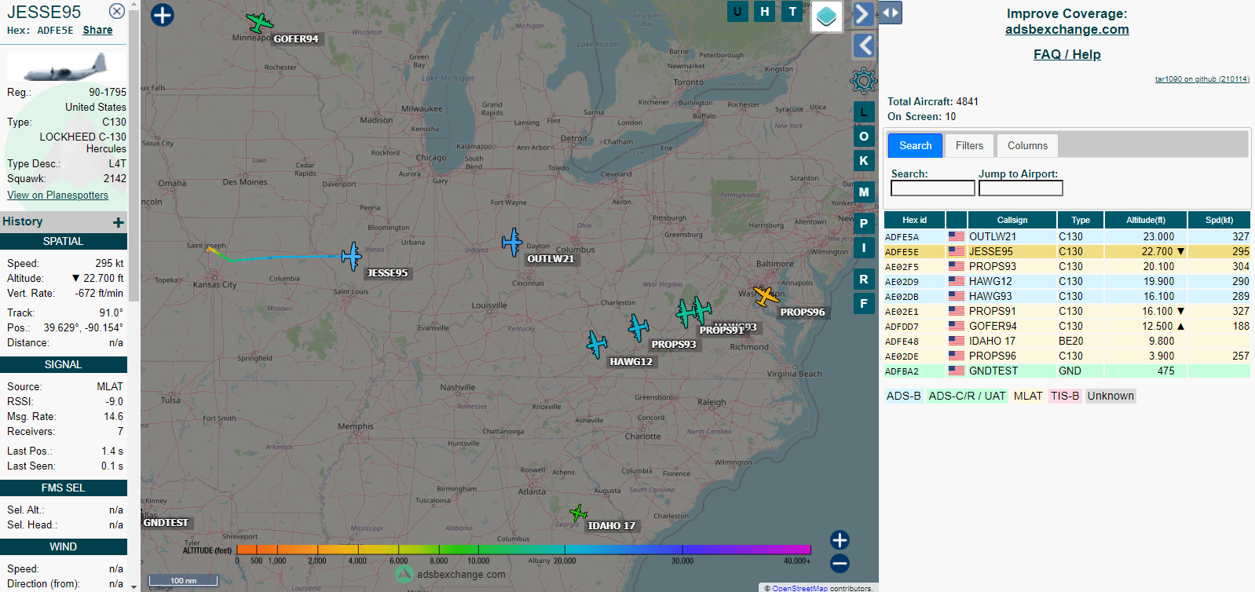1255x592 pixels.
Task: Sort table by Spd(kt) column
Action: 1219,220
